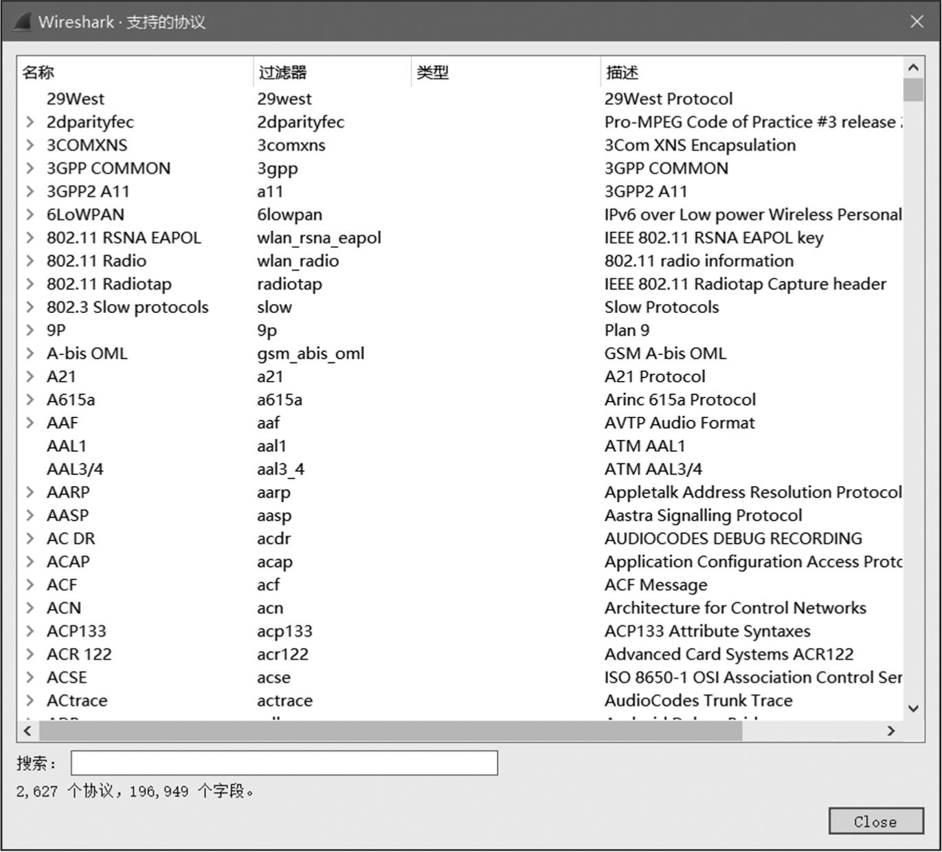Click the horizontal scroll right arrow

[x=891, y=730]
